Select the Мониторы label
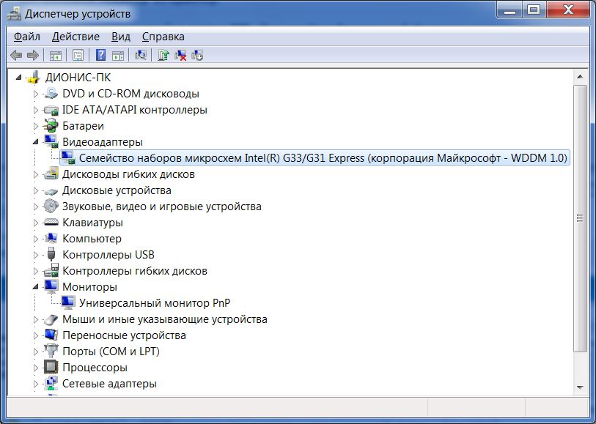Image resolution: width=596 pixels, height=424 pixels. 89,287
